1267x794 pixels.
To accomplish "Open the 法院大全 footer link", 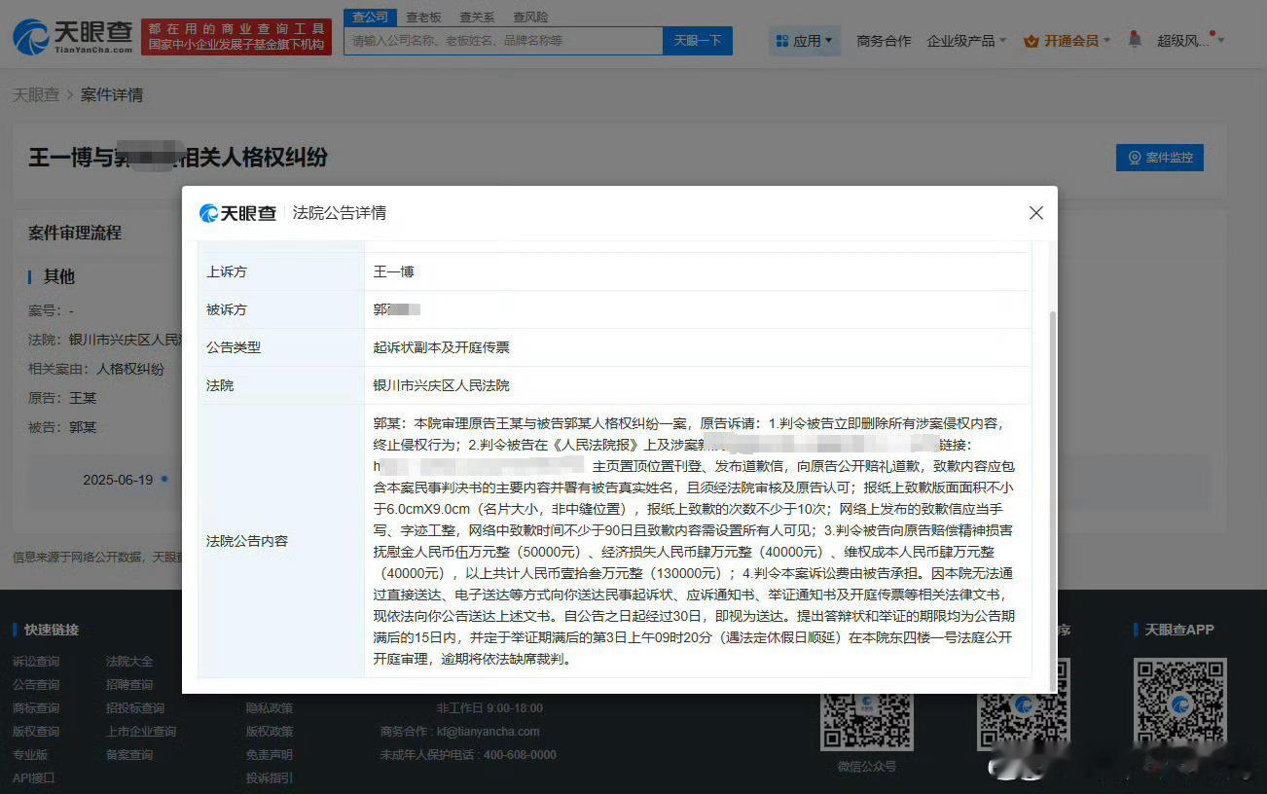I will point(129,662).
